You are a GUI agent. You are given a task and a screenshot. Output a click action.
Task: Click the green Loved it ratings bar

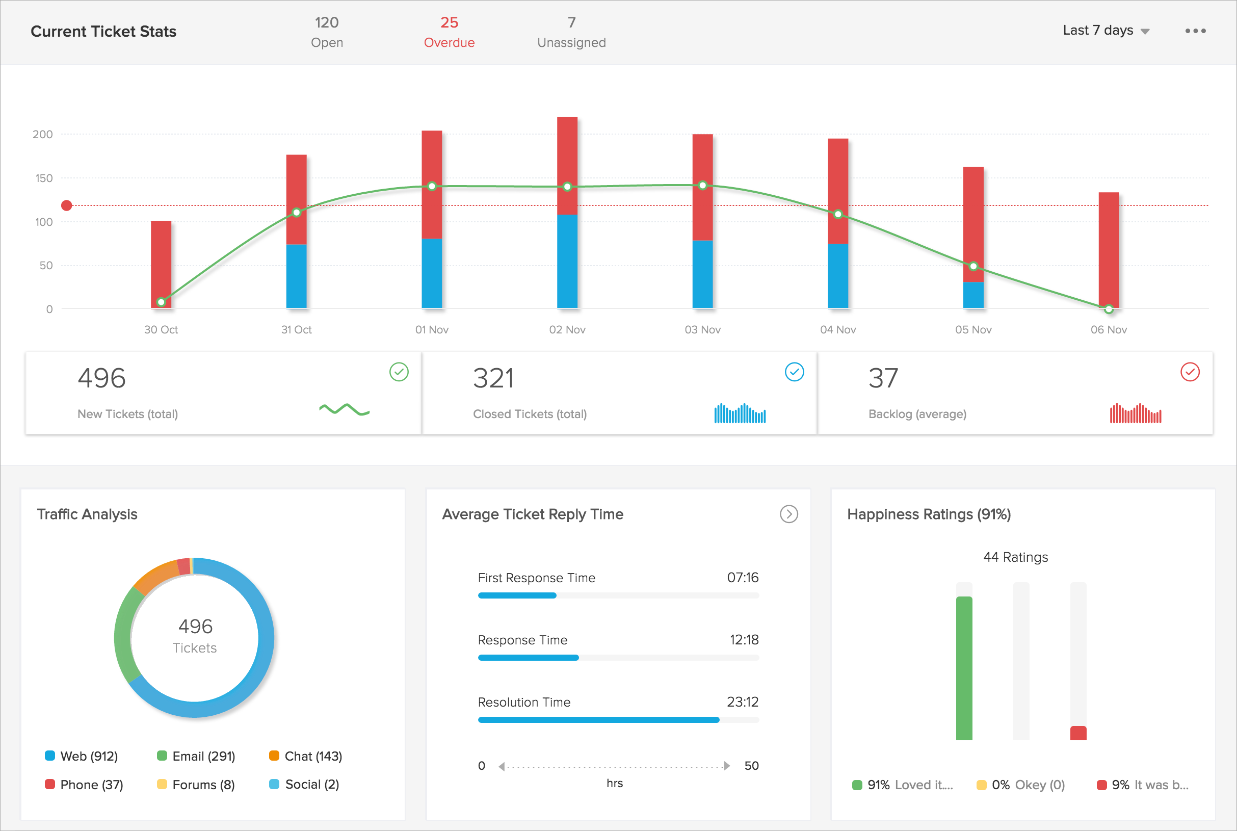click(x=964, y=668)
